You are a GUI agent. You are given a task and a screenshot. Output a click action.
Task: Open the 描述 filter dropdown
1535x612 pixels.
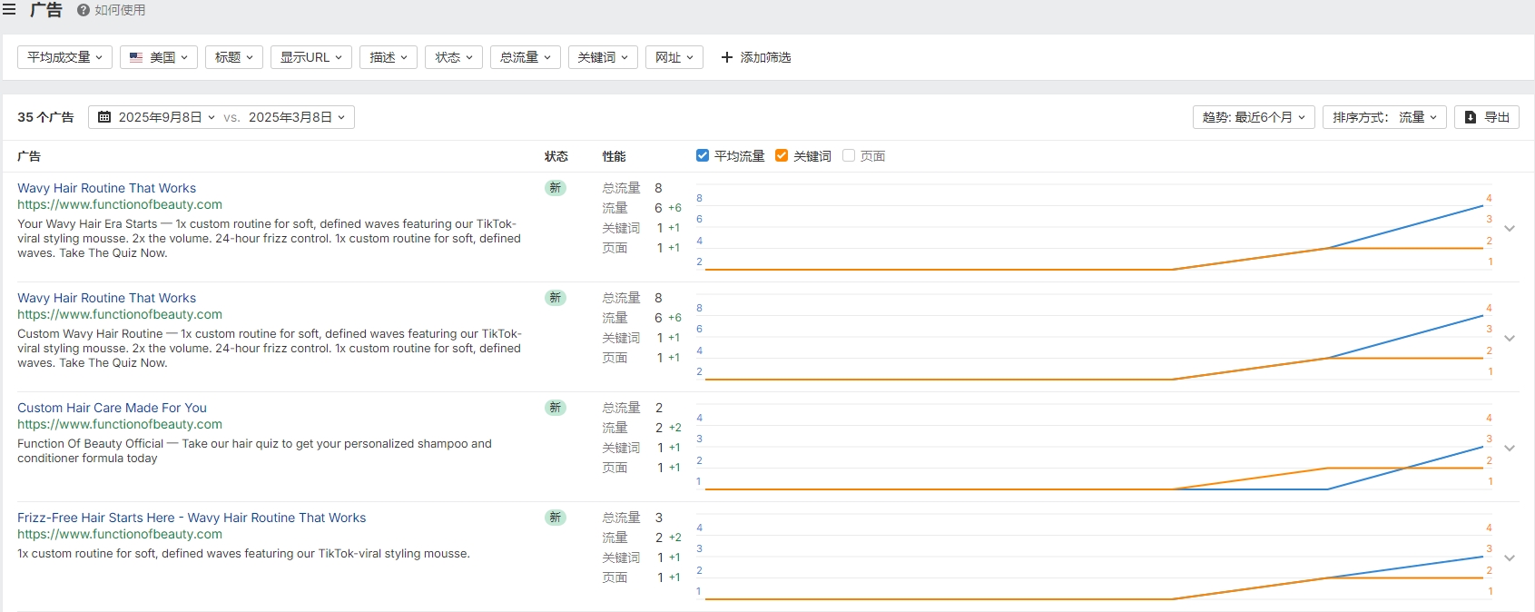point(389,57)
